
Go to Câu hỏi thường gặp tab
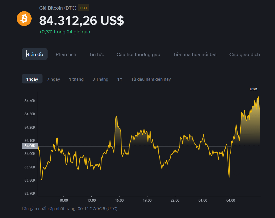[x=138, y=55]
